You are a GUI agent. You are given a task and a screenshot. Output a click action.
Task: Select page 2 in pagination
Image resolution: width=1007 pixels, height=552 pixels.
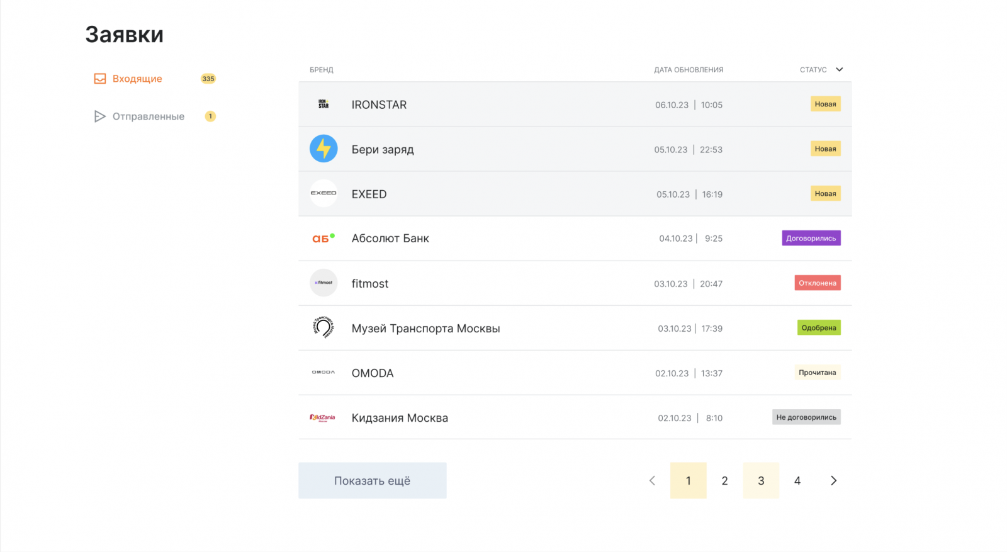click(724, 481)
